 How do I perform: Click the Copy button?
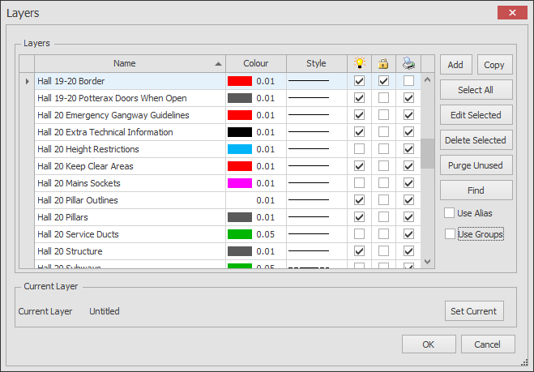[494, 65]
